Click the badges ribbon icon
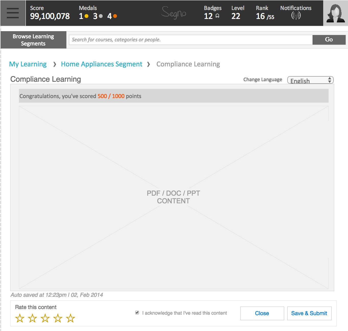 click(x=217, y=16)
